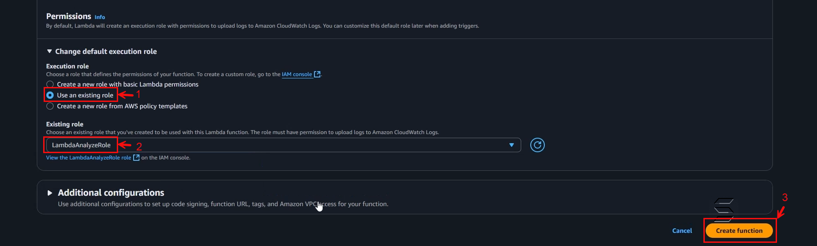This screenshot has height=246, width=817.
Task: Open the LambdaAnalyzeRole existing role combo box
Action: [x=284, y=145]
